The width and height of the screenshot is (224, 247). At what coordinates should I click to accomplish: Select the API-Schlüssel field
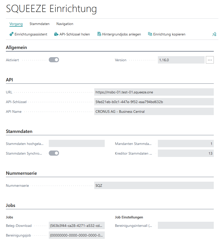click(x=154, y=102)
